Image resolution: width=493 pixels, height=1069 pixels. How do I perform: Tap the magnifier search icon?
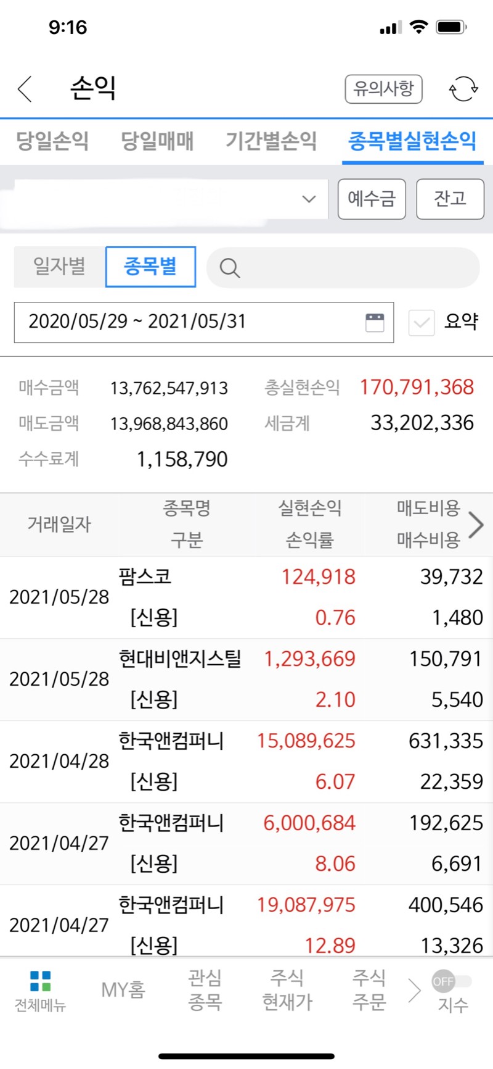coord(229,268)
